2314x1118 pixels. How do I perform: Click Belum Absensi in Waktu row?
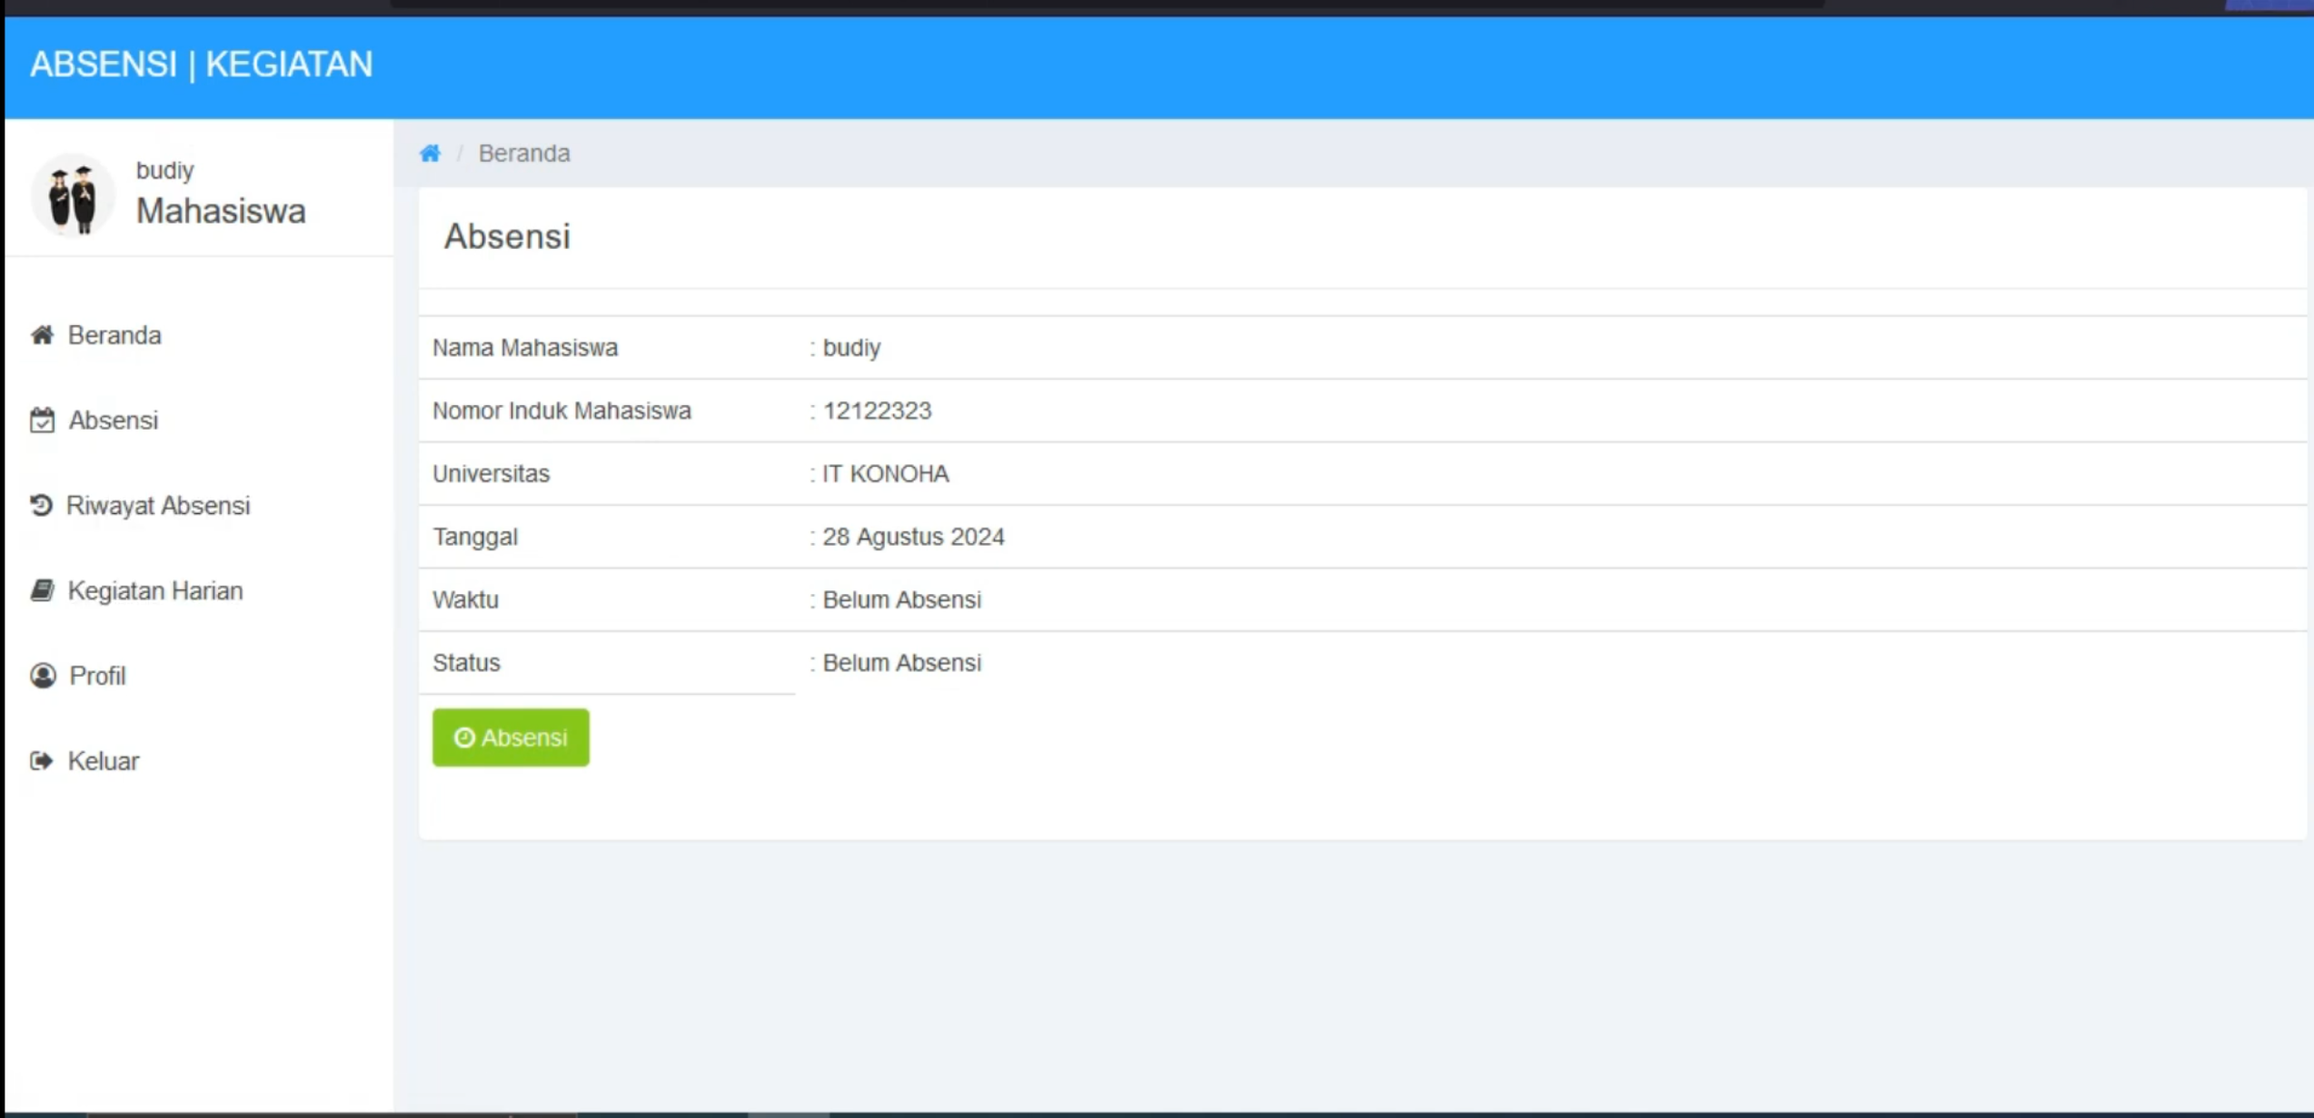point(901,599)
